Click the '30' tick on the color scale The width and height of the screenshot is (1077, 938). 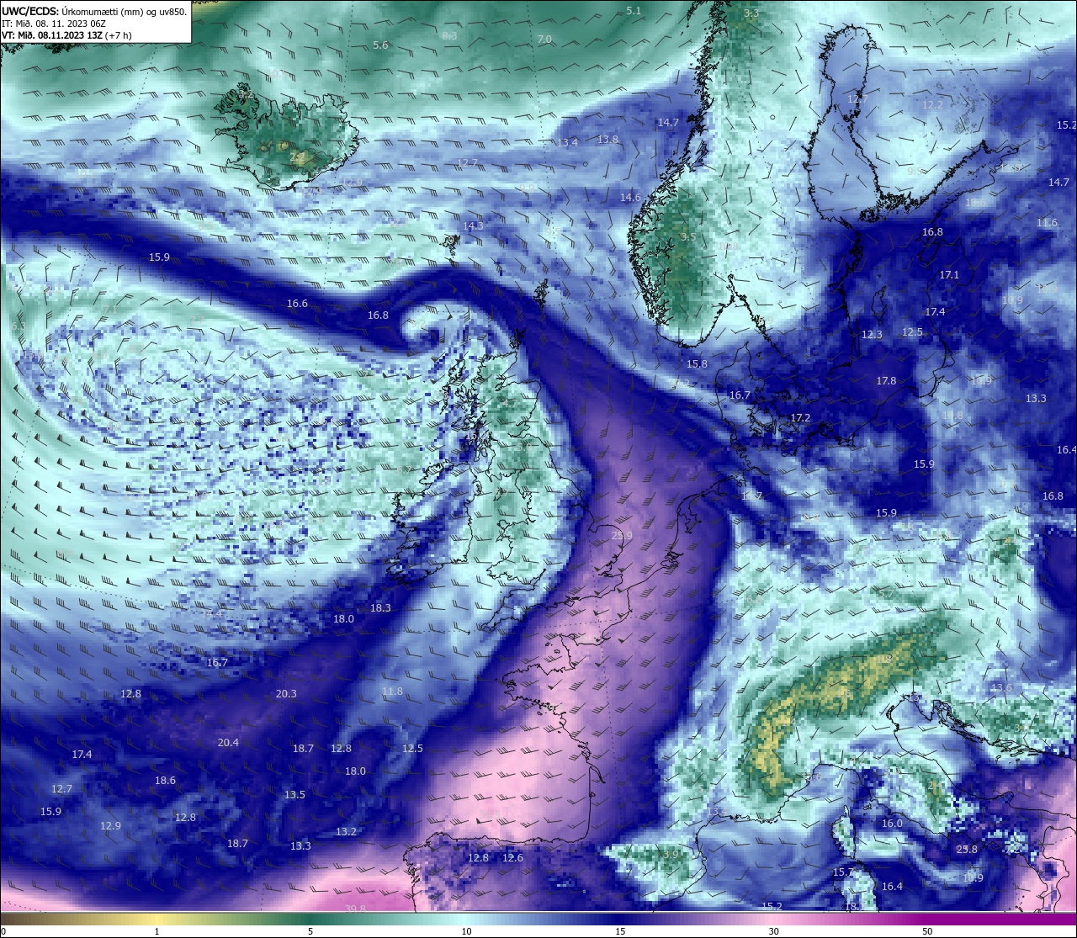tap(773, 931)
